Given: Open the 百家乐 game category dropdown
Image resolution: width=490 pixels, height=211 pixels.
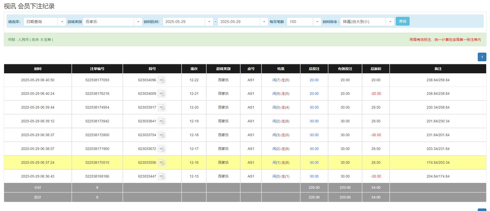Looking at the screenshot, I should coord(138,22).
